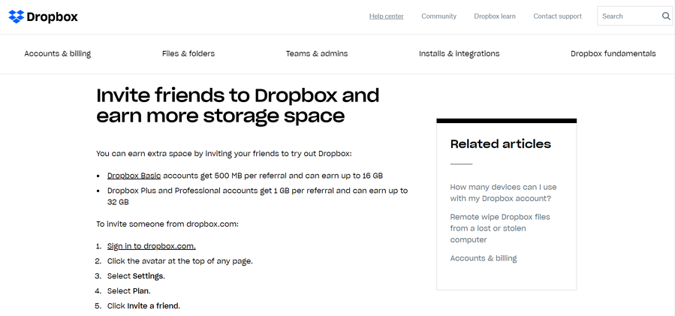Follow the Dropbox Basic link

134,176
